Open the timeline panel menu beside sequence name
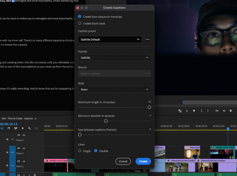Image resolution: width=237 pixels, height=176 pixels. (35, 119)
